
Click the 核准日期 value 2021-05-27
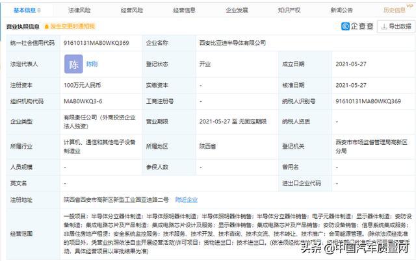(x=351, y=85)
